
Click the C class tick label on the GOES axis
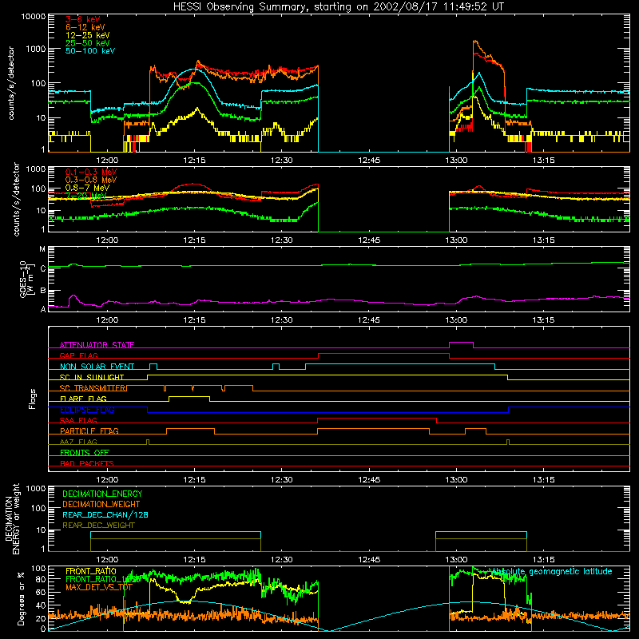[43, 268]
